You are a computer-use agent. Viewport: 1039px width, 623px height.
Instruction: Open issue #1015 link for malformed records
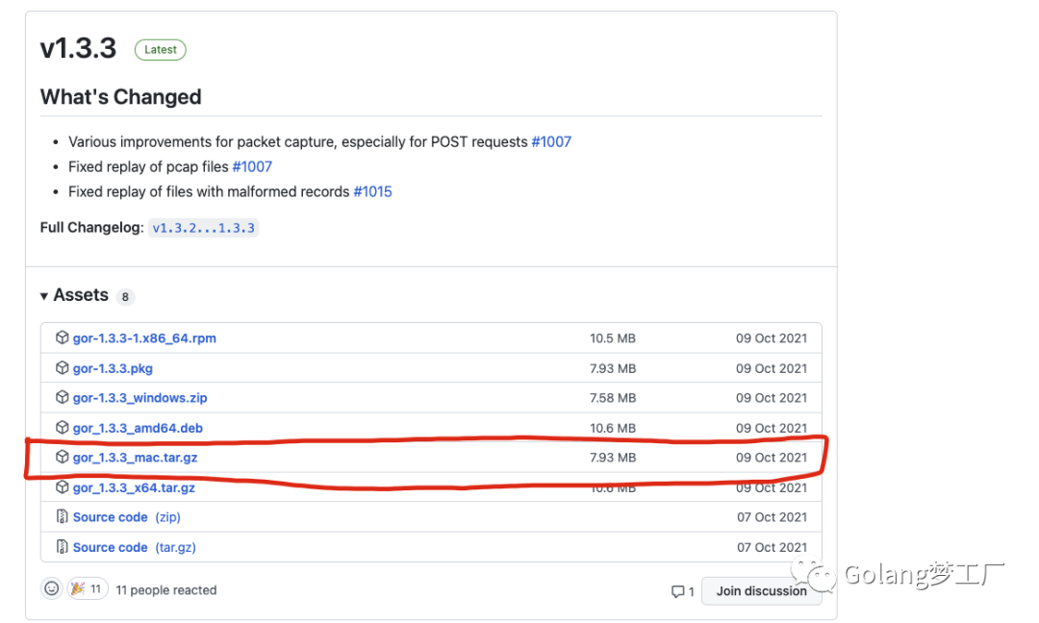pyautogui.click(x=372, y=191)
